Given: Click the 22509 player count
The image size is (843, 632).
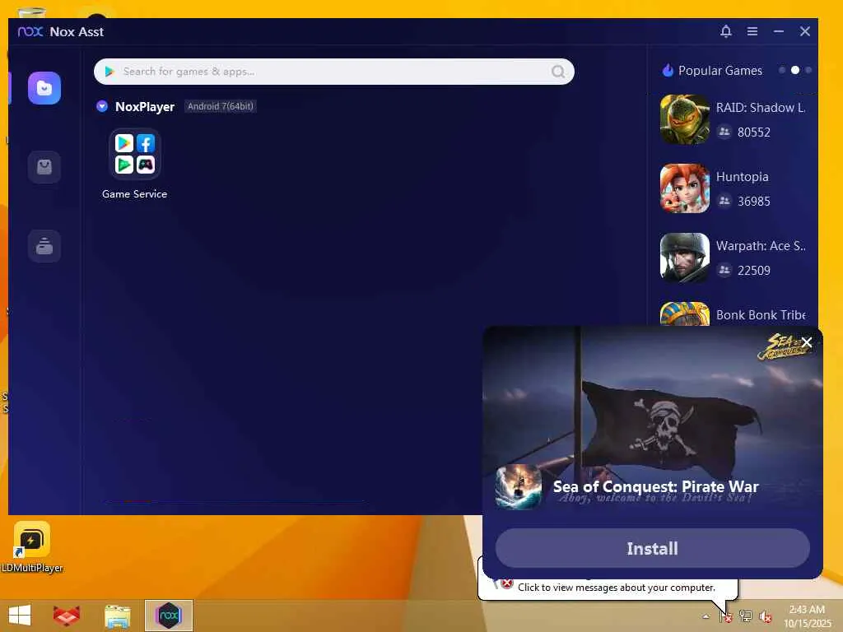Looking at the screenshot, I should [754, 270].
